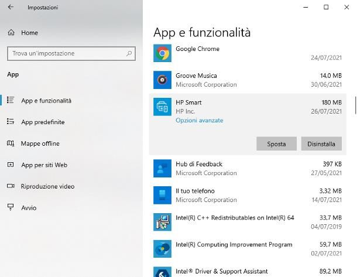Screen dimensions: 357x277
Task: Open the Home icon in sidebar
Action: point(11,33)
